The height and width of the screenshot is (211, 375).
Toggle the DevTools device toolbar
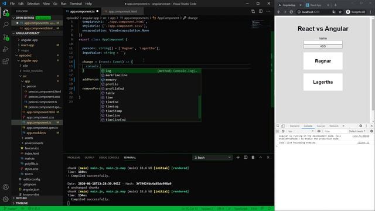283,126
